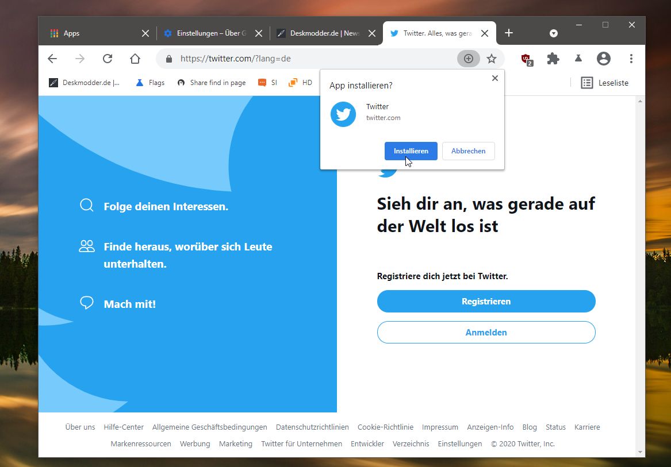
Task: Open the Impressum footer link
Action: (440, 427)
